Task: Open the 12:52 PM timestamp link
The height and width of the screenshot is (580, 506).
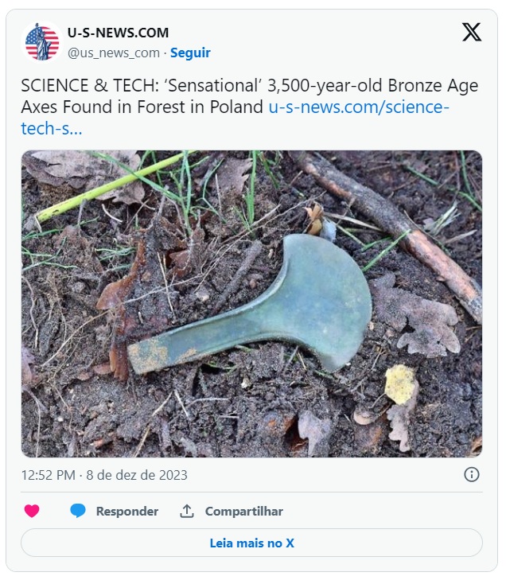Action: click(47, 475)
